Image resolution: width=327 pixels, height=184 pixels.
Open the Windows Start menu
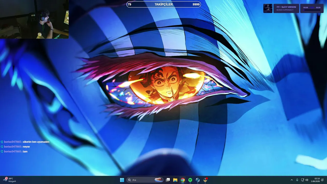(122, 180)
